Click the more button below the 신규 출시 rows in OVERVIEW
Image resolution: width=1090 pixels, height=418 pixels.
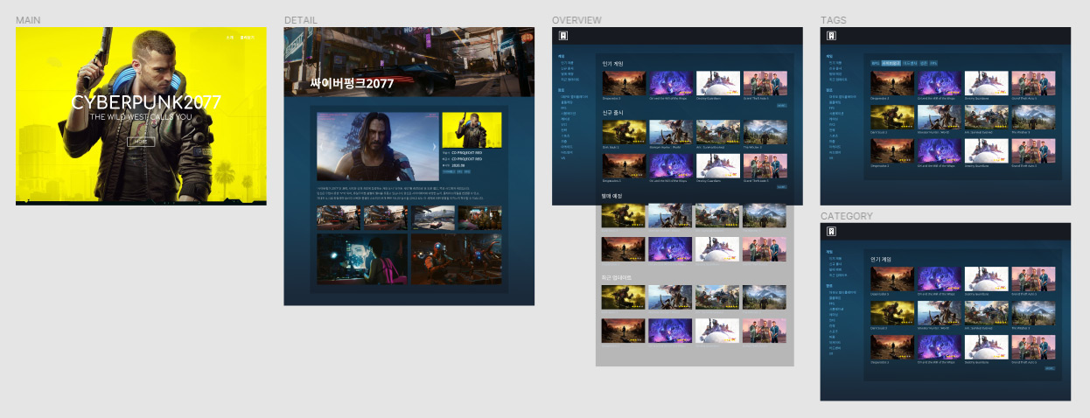(x=781, y=187)
